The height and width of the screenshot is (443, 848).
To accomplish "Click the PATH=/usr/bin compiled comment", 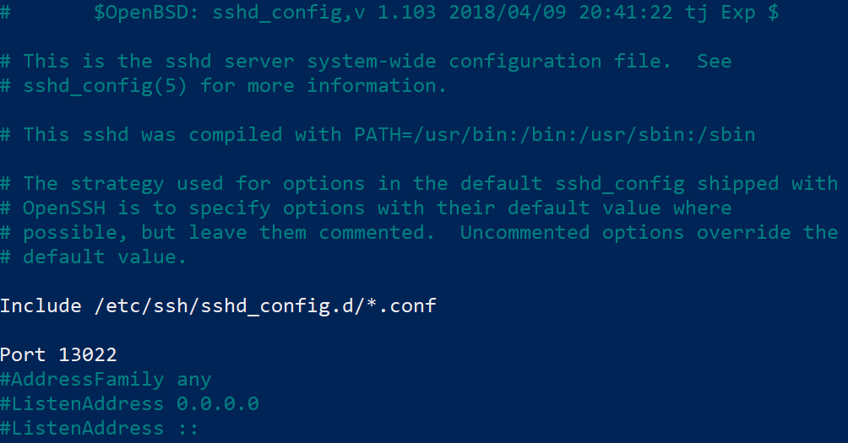I will coord(554,134).
